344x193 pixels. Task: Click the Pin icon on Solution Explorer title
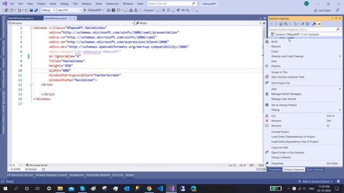tap(336, 18)
